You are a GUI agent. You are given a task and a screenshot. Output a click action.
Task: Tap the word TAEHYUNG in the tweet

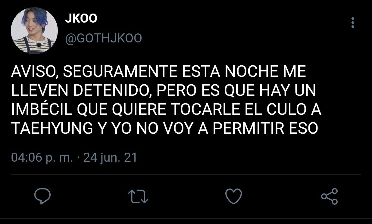(52, 129)
